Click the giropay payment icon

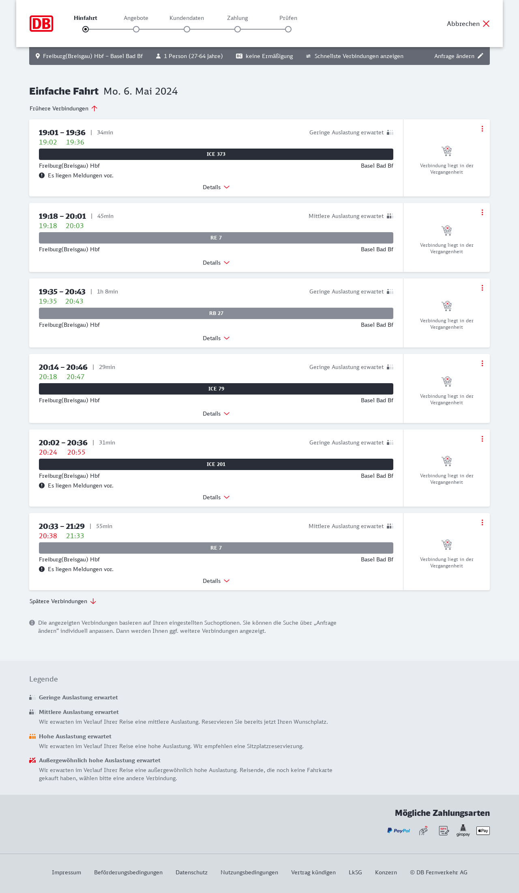coord(463,830)
